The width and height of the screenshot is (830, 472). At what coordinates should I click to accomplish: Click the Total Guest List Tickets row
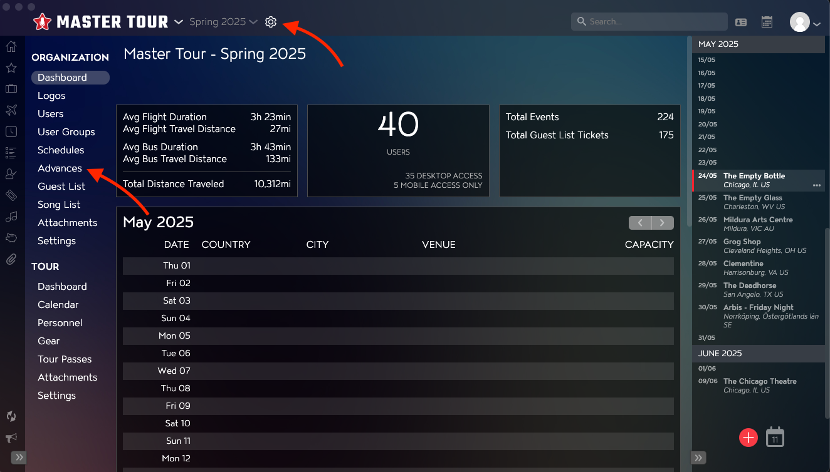pos(589,135)
